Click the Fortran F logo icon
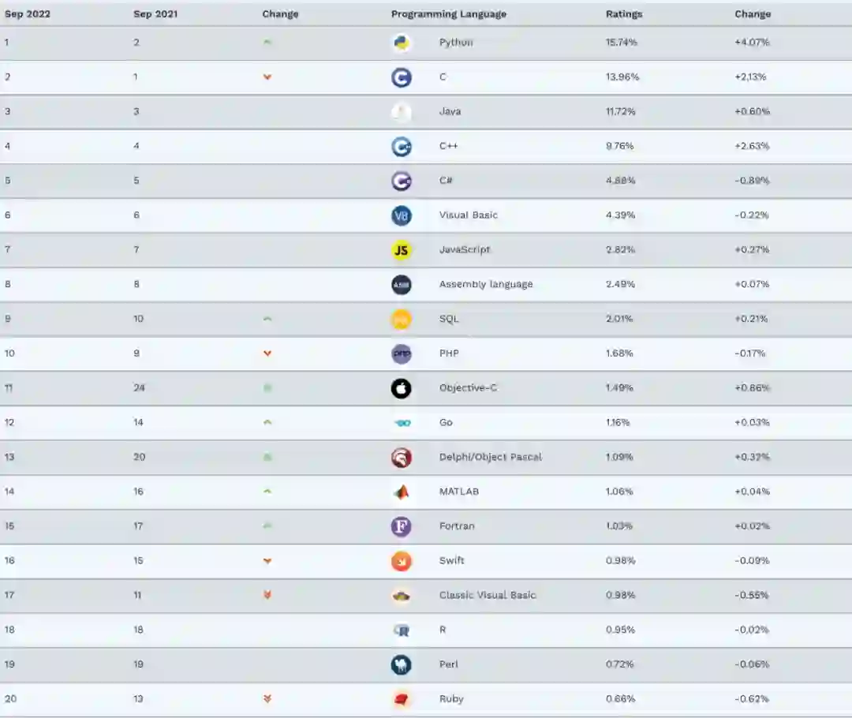The height and width of the screenshot is (718, 852). point(402,526)
